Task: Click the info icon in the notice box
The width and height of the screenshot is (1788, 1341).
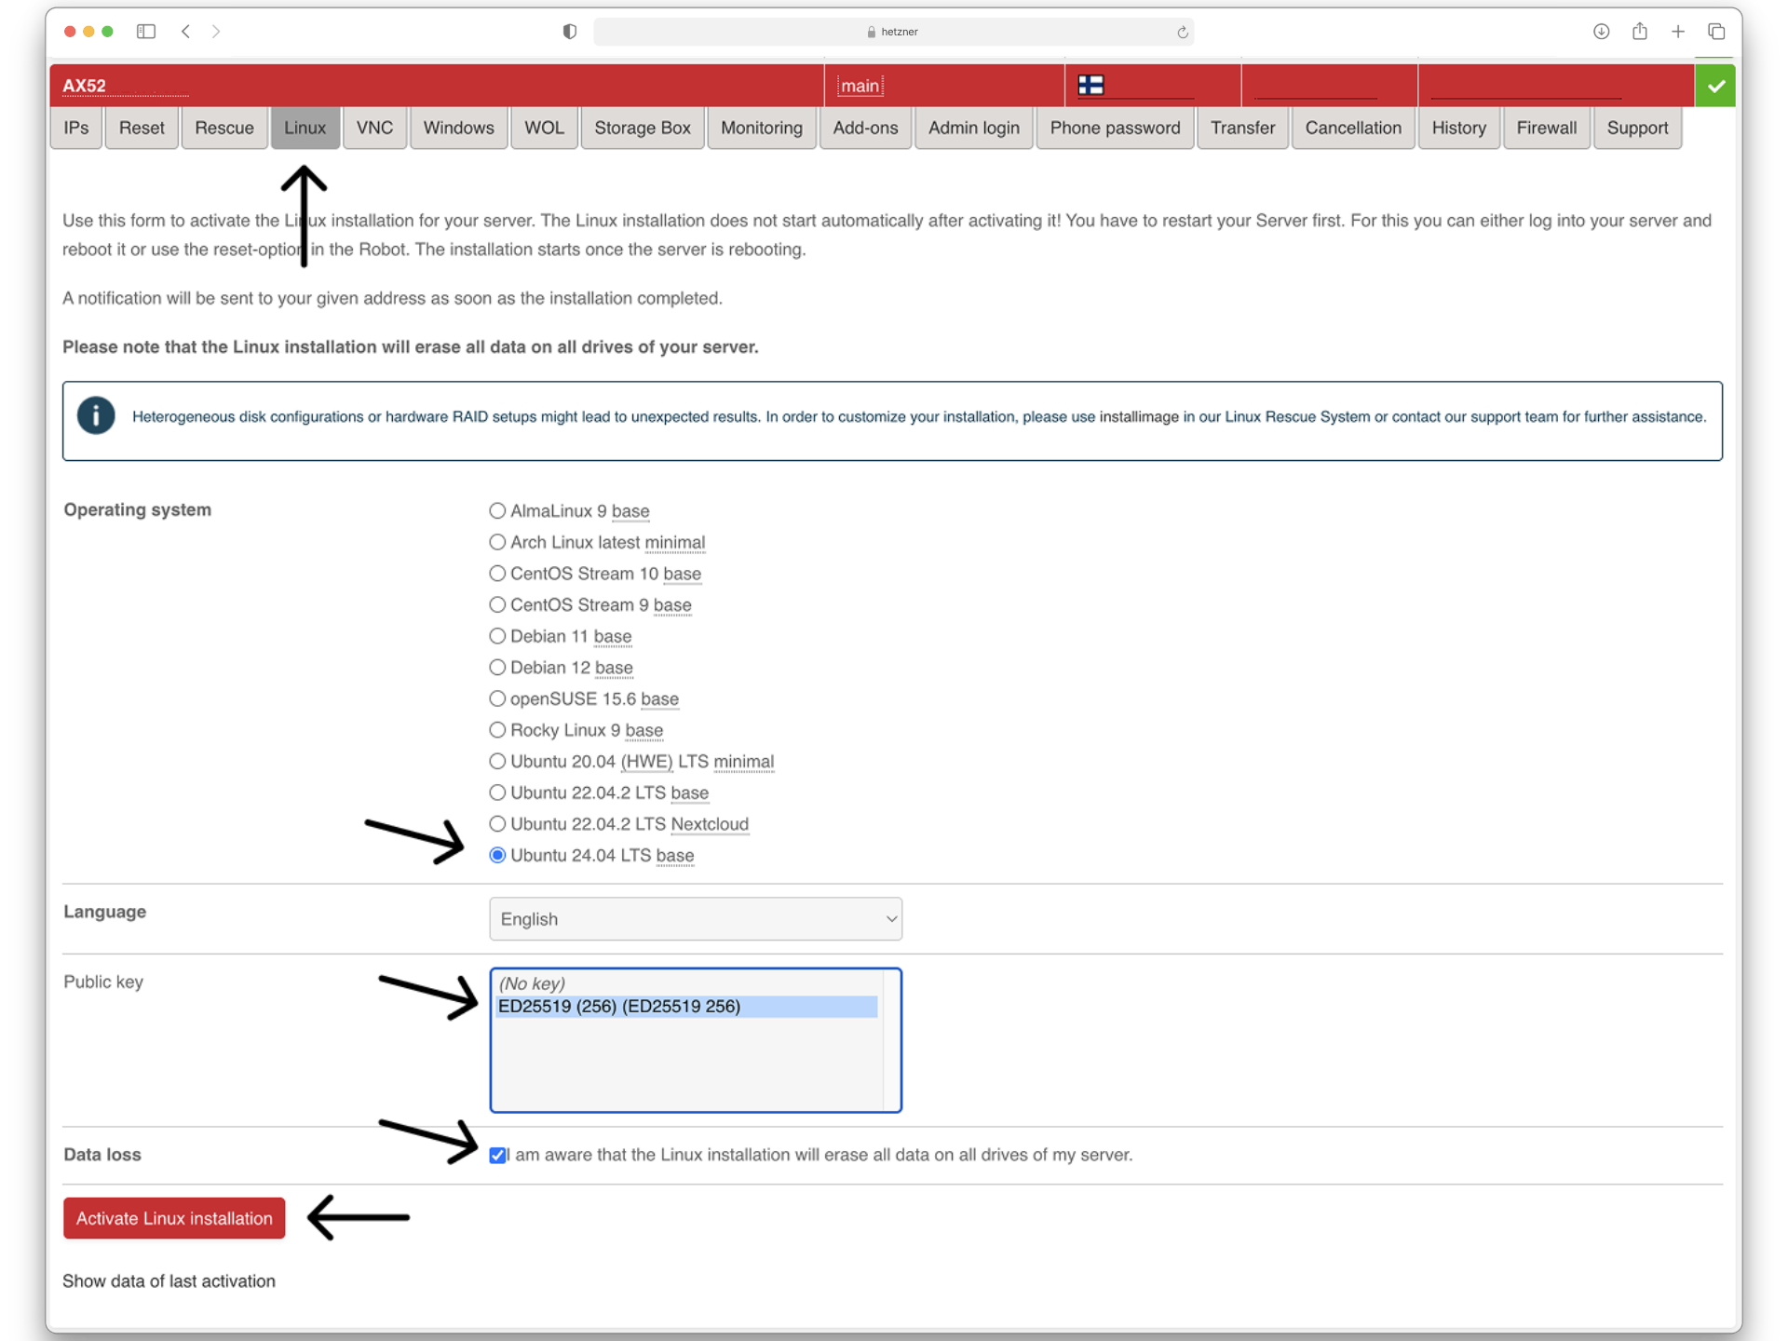Action: 96,416
